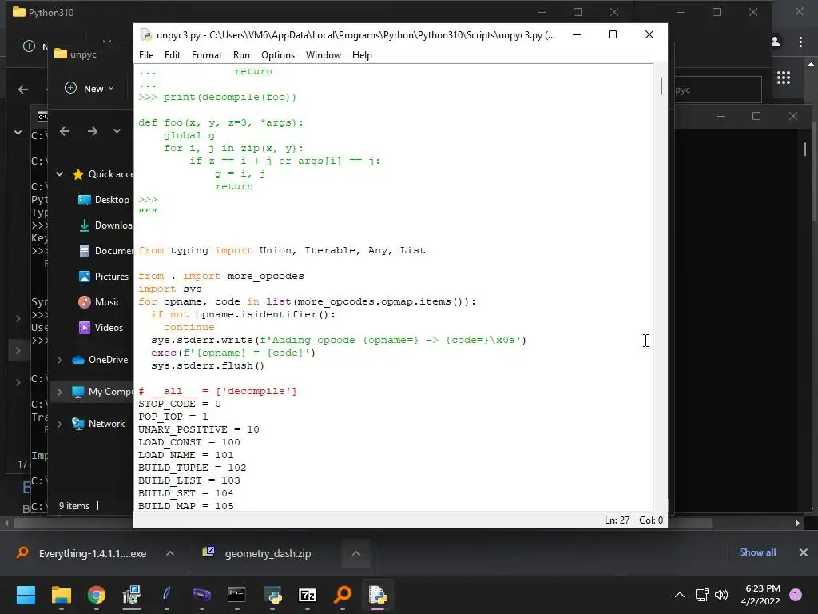Open Python shell window taskbar icon
818x614 pixels.
(272, 595)
